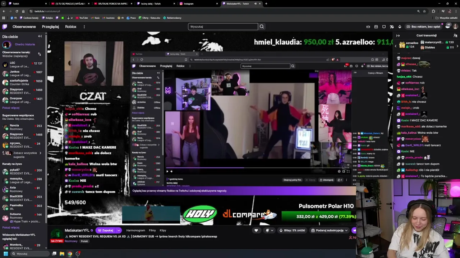Screen dimensions: 460x258
Task: Open the Rozmowy category link
Action: (71, 241)
